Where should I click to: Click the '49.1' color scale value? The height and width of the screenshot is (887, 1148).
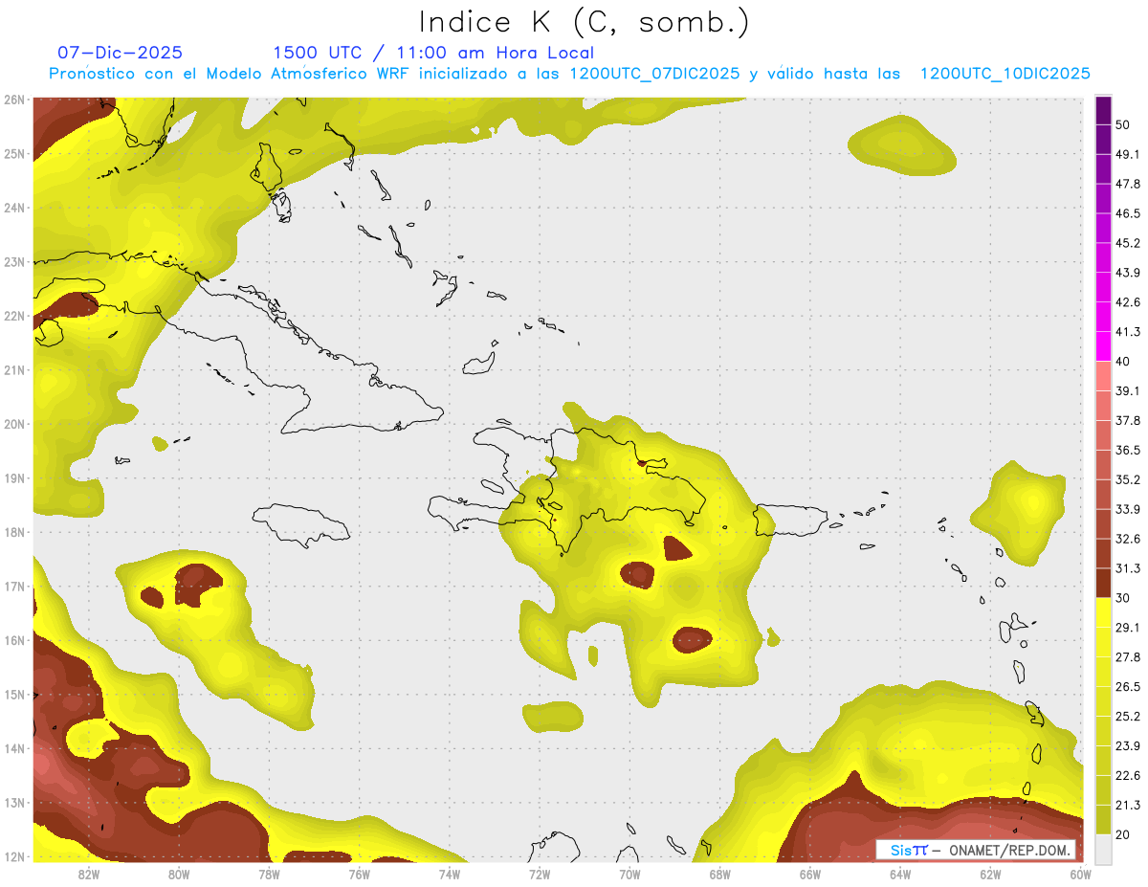click(x=1128, y=154)
